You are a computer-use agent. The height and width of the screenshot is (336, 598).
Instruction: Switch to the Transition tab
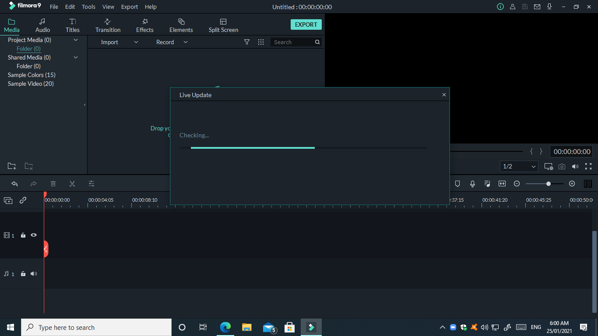point(108,25)
